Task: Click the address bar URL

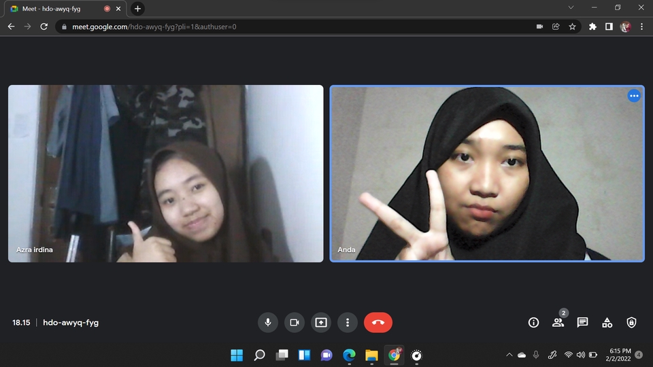Action: click(154, 27)
